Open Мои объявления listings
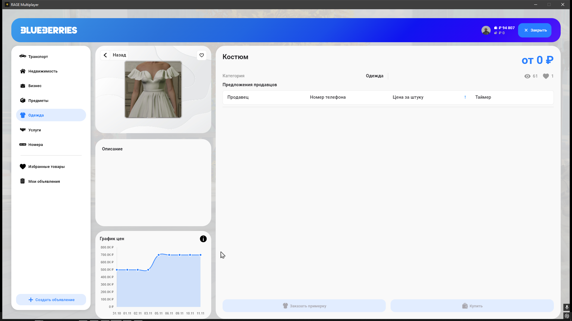The image size is (572, 321). [x=44, y=182]
